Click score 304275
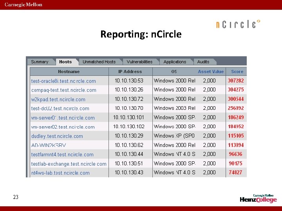The height and width of the screenshot is (211, 282). pos(236,90)
